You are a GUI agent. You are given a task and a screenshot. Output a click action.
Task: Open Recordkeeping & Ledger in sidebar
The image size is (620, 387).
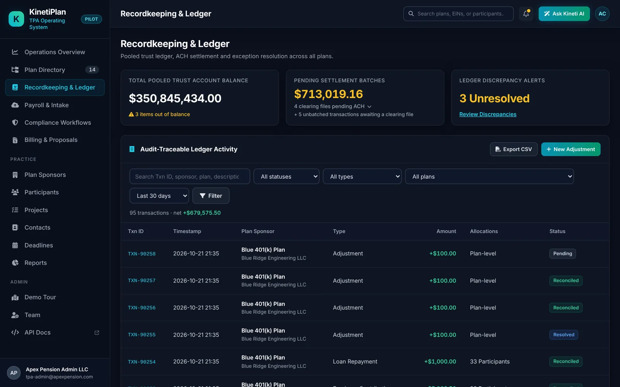tap(55, 87)
